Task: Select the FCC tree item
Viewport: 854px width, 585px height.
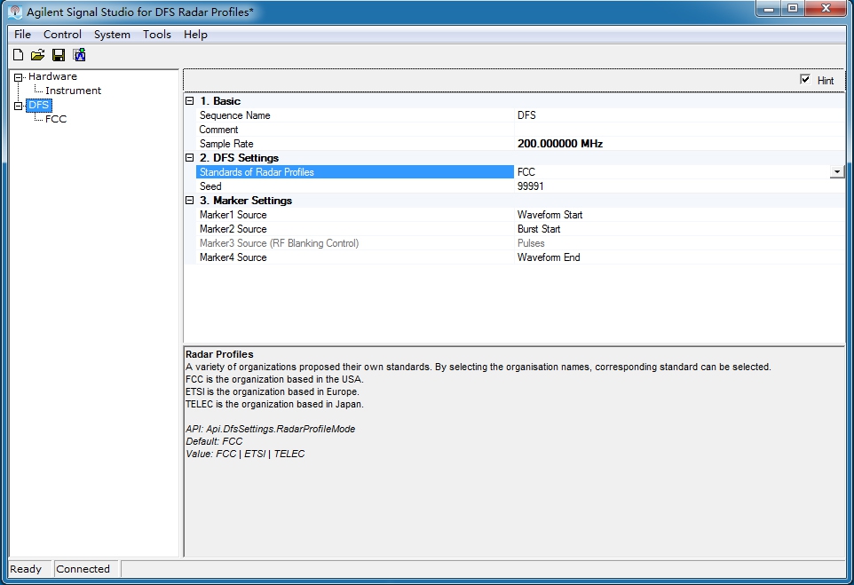Action: (x=56, y=119)
